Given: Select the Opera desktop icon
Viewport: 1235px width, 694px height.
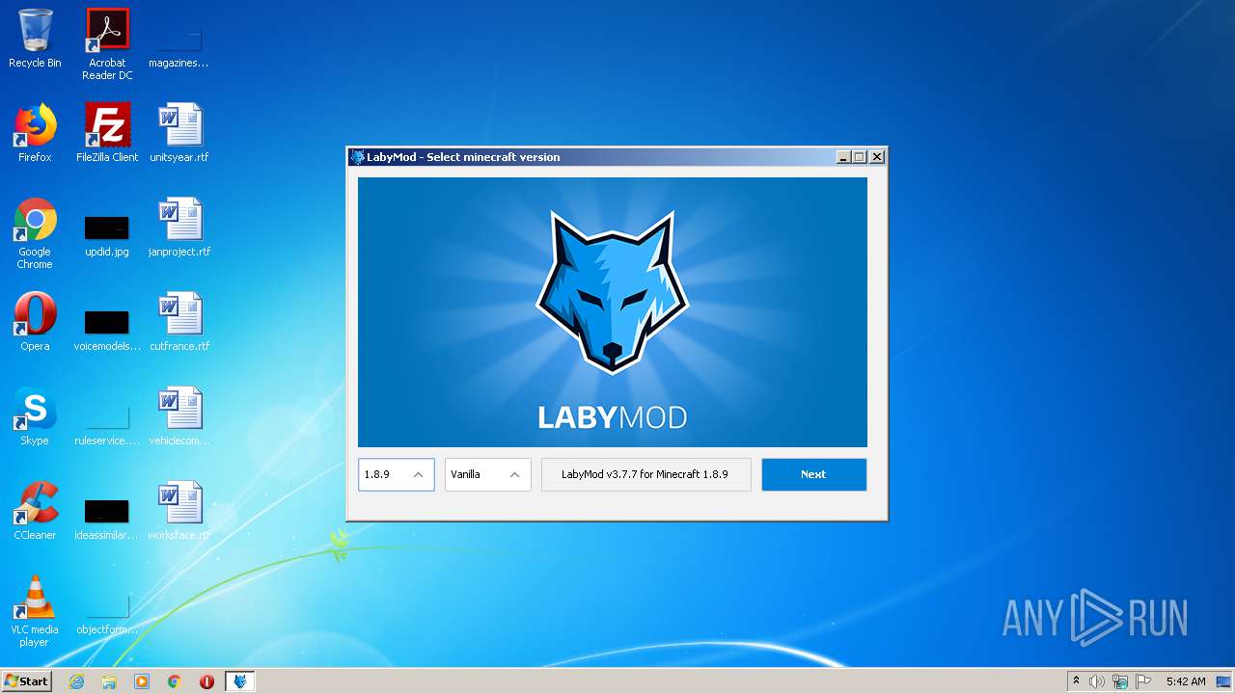Looking at the screenshot, I should click(x=35, y=322).
